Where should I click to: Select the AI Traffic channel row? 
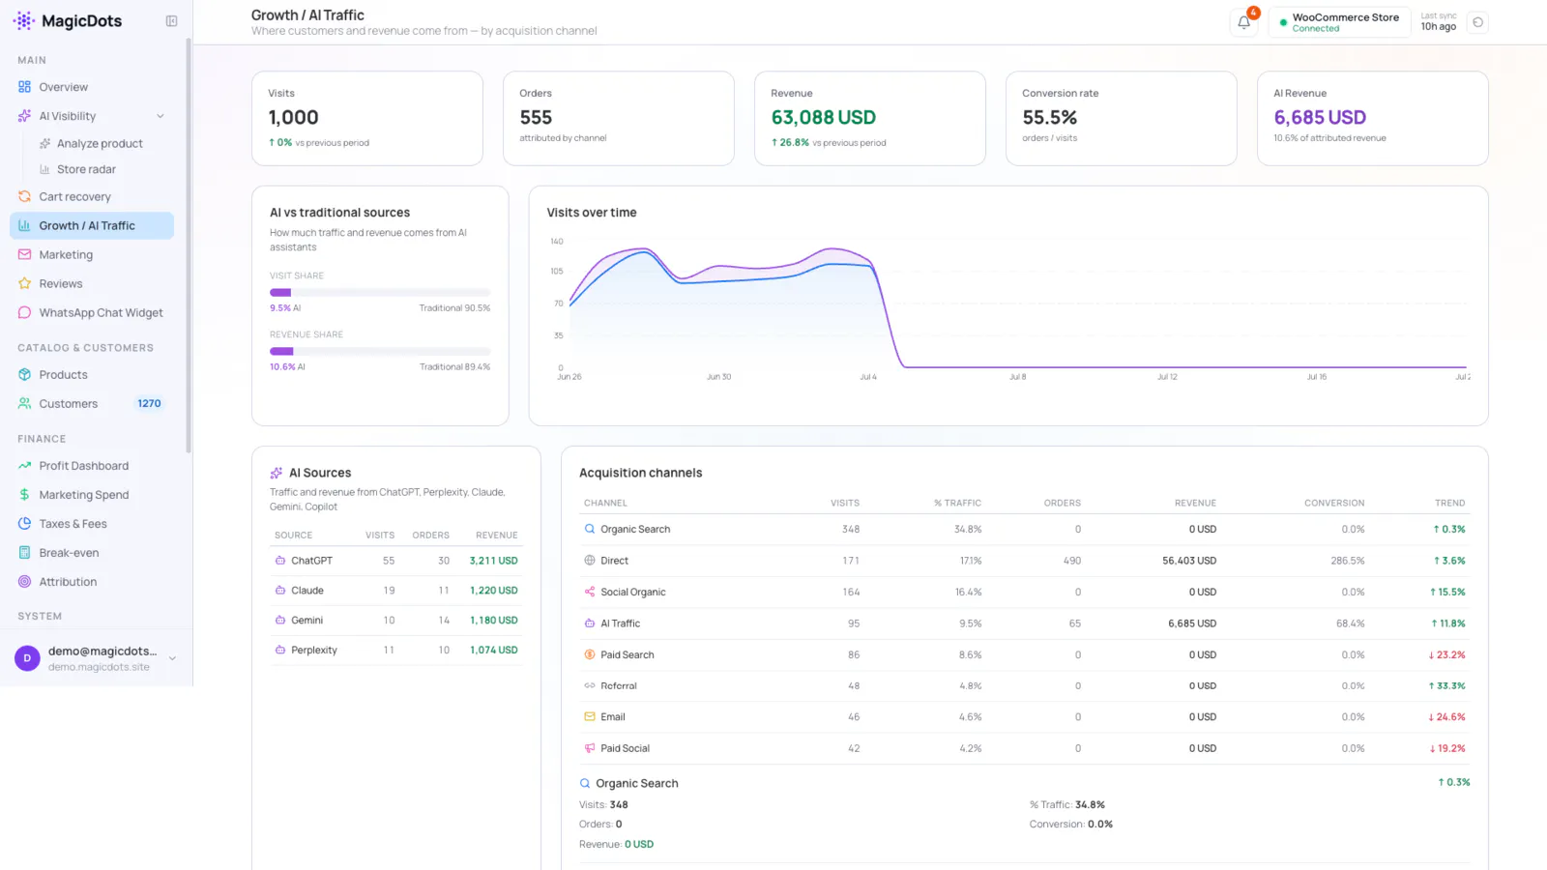click(x=1025, y=623)
